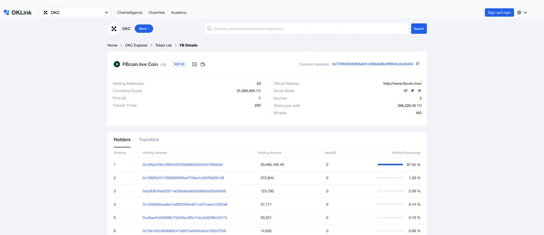Click the globe language icon
Screen dimensions: 544x235
[x=520, y=13]
